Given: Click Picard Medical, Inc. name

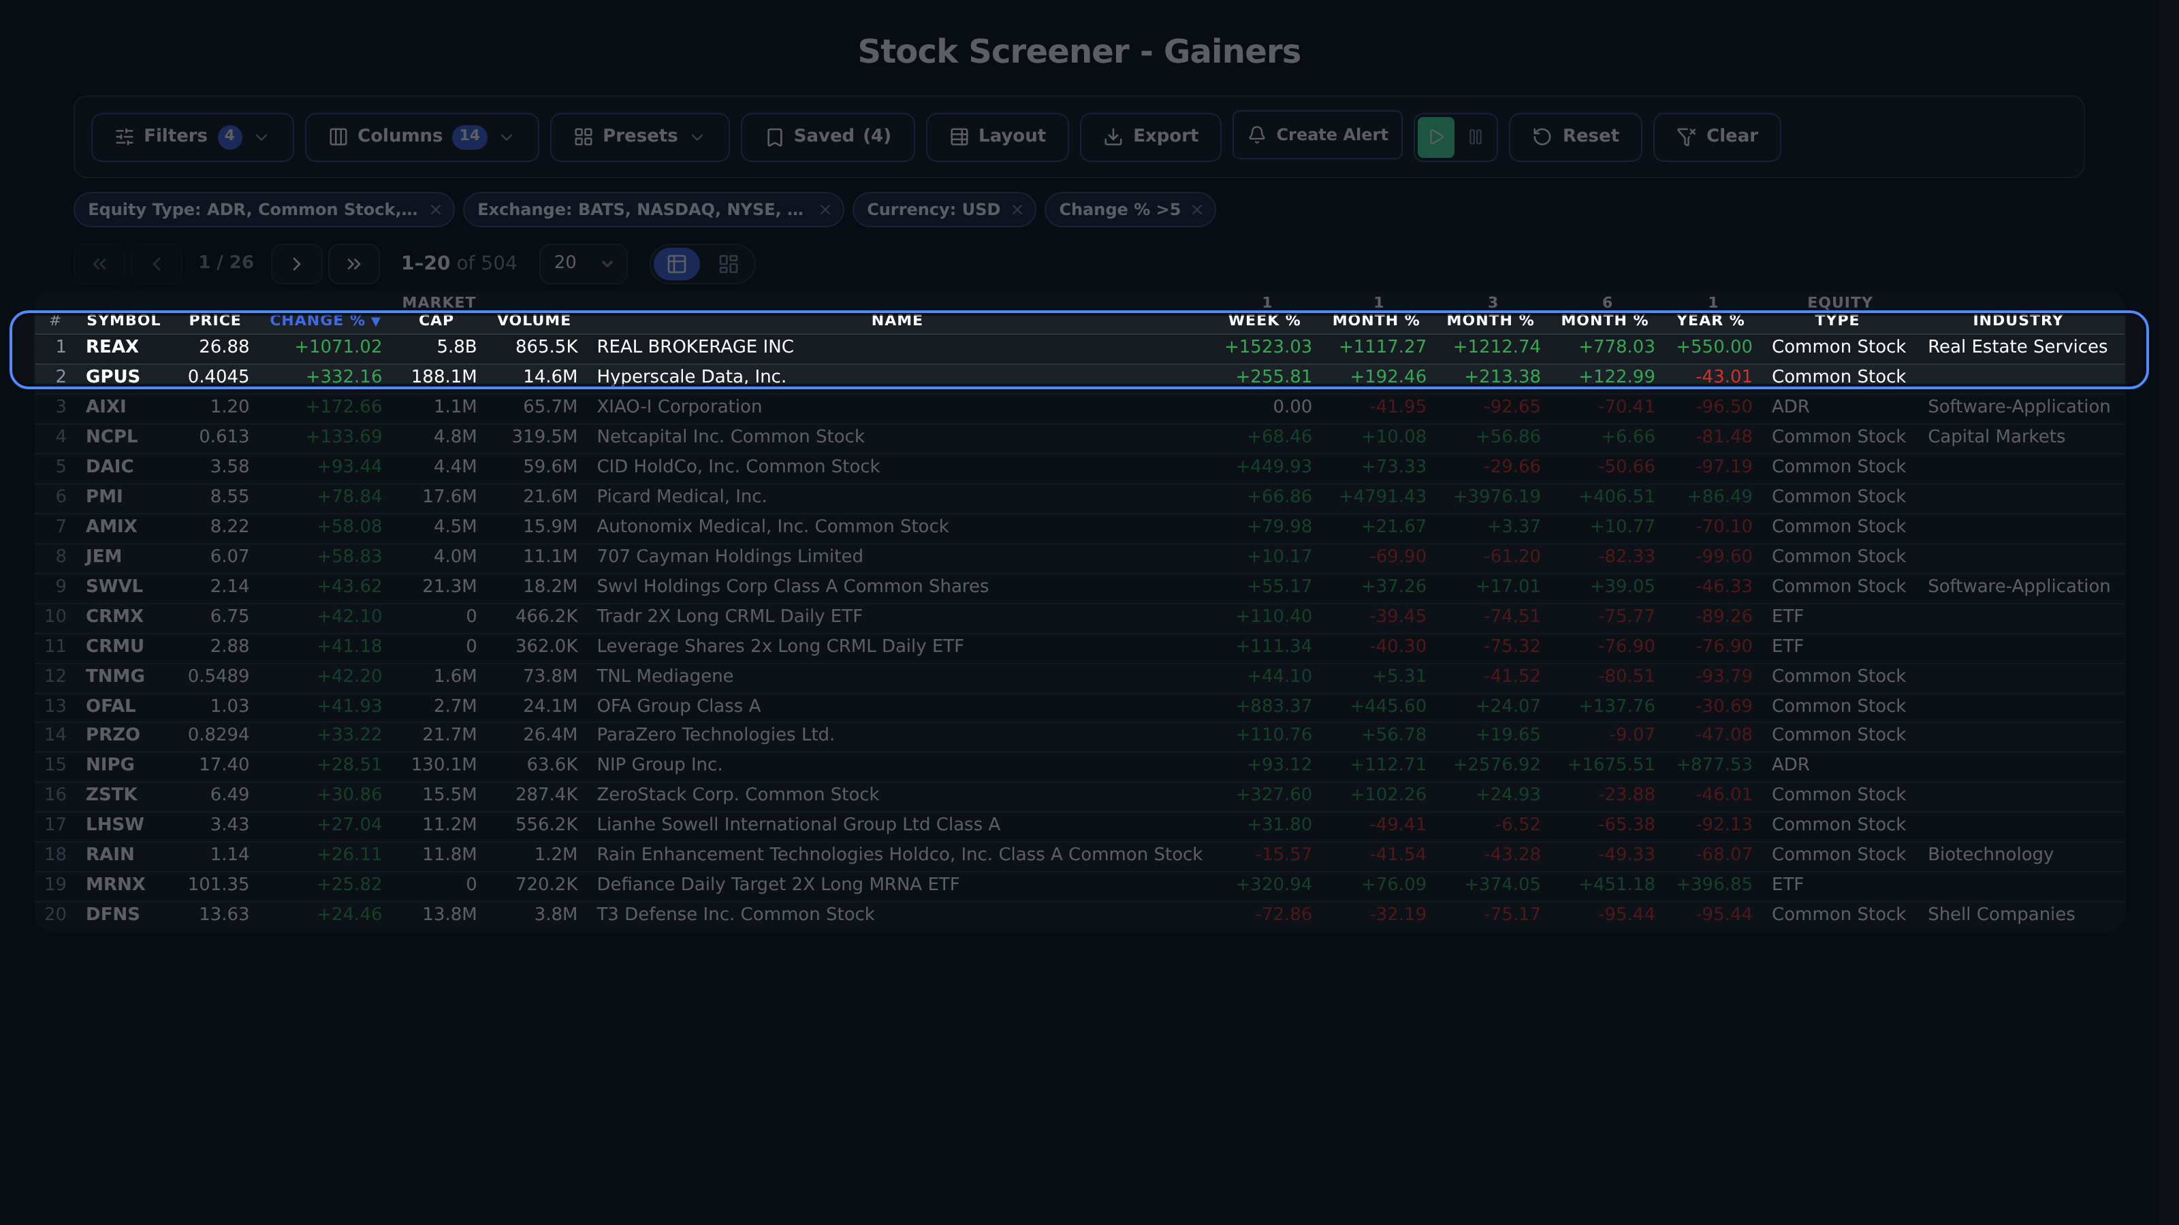Looking at the screenshot, I should pyautogui.click(x=681, y=496).
